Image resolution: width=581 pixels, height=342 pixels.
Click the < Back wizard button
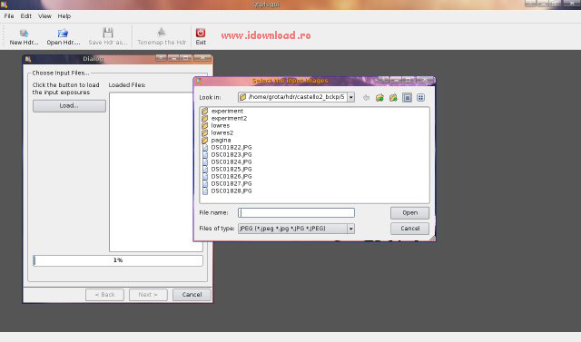click(x=105, y=295)
